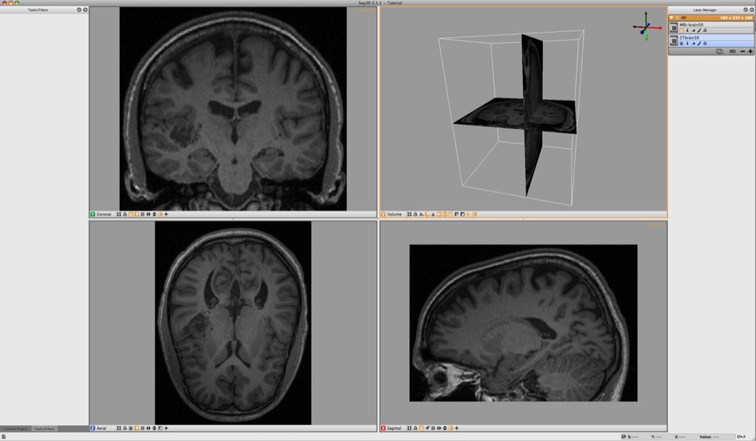Viewport: 756px width, 441px height.
Task: Click the Axial brain slice image
Action: point(233,323)
